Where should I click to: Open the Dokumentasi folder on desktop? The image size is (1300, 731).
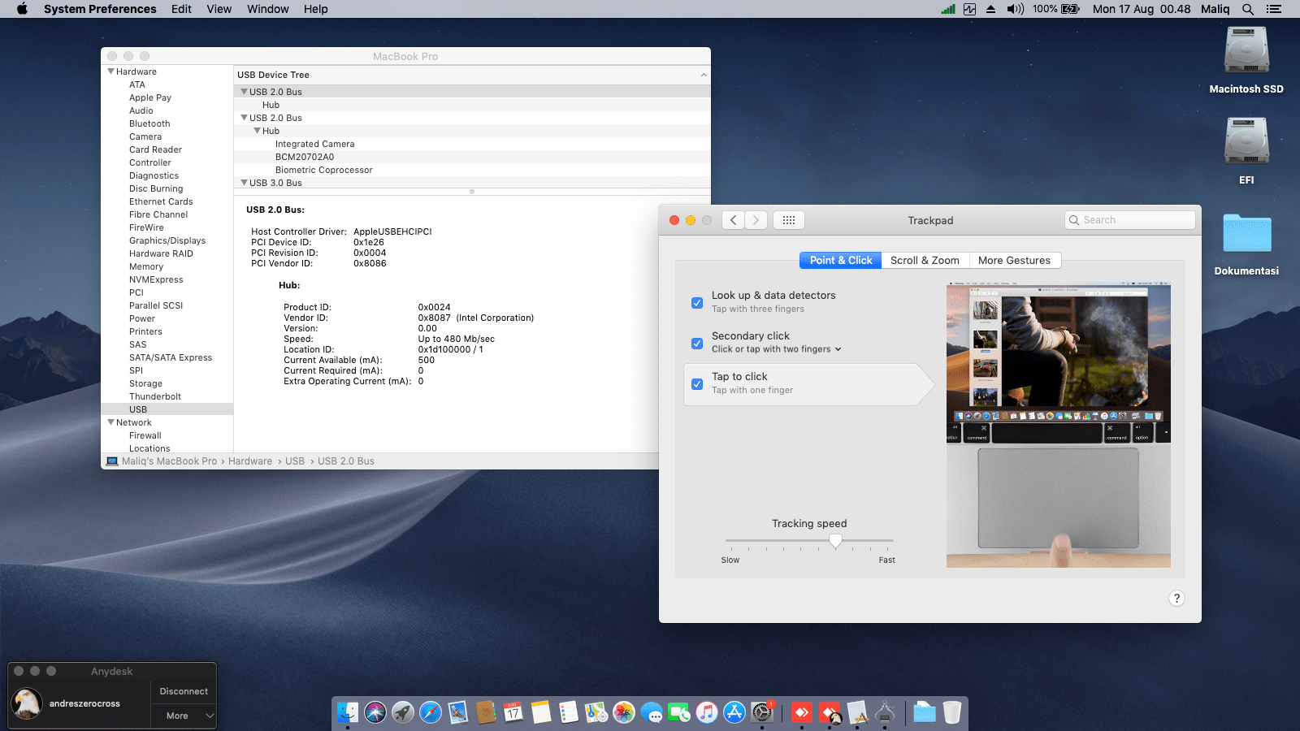tap(1246, 234)
